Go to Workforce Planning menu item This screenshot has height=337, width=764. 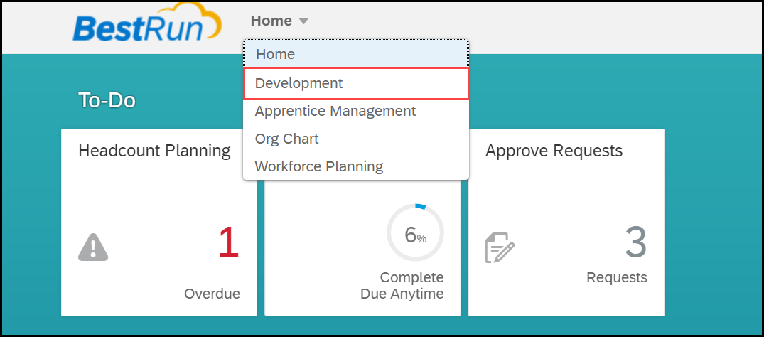(x=356, y=167)
